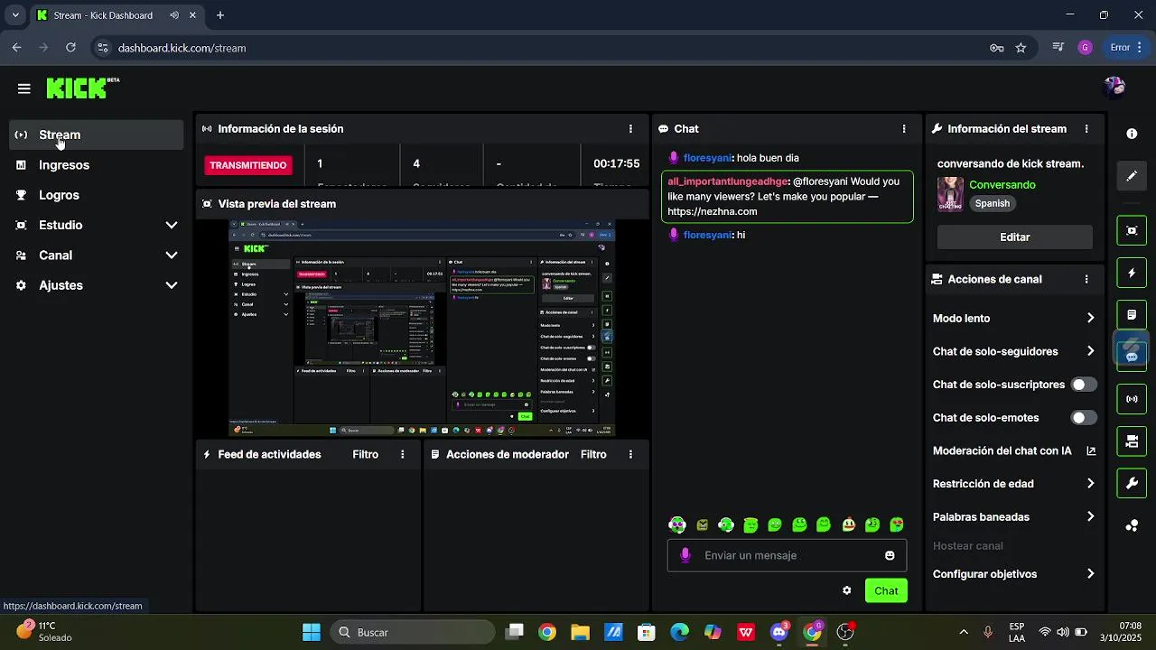Click the TRANSMITIENDO status badge
1156x650 pixels.
pos(248,165)
